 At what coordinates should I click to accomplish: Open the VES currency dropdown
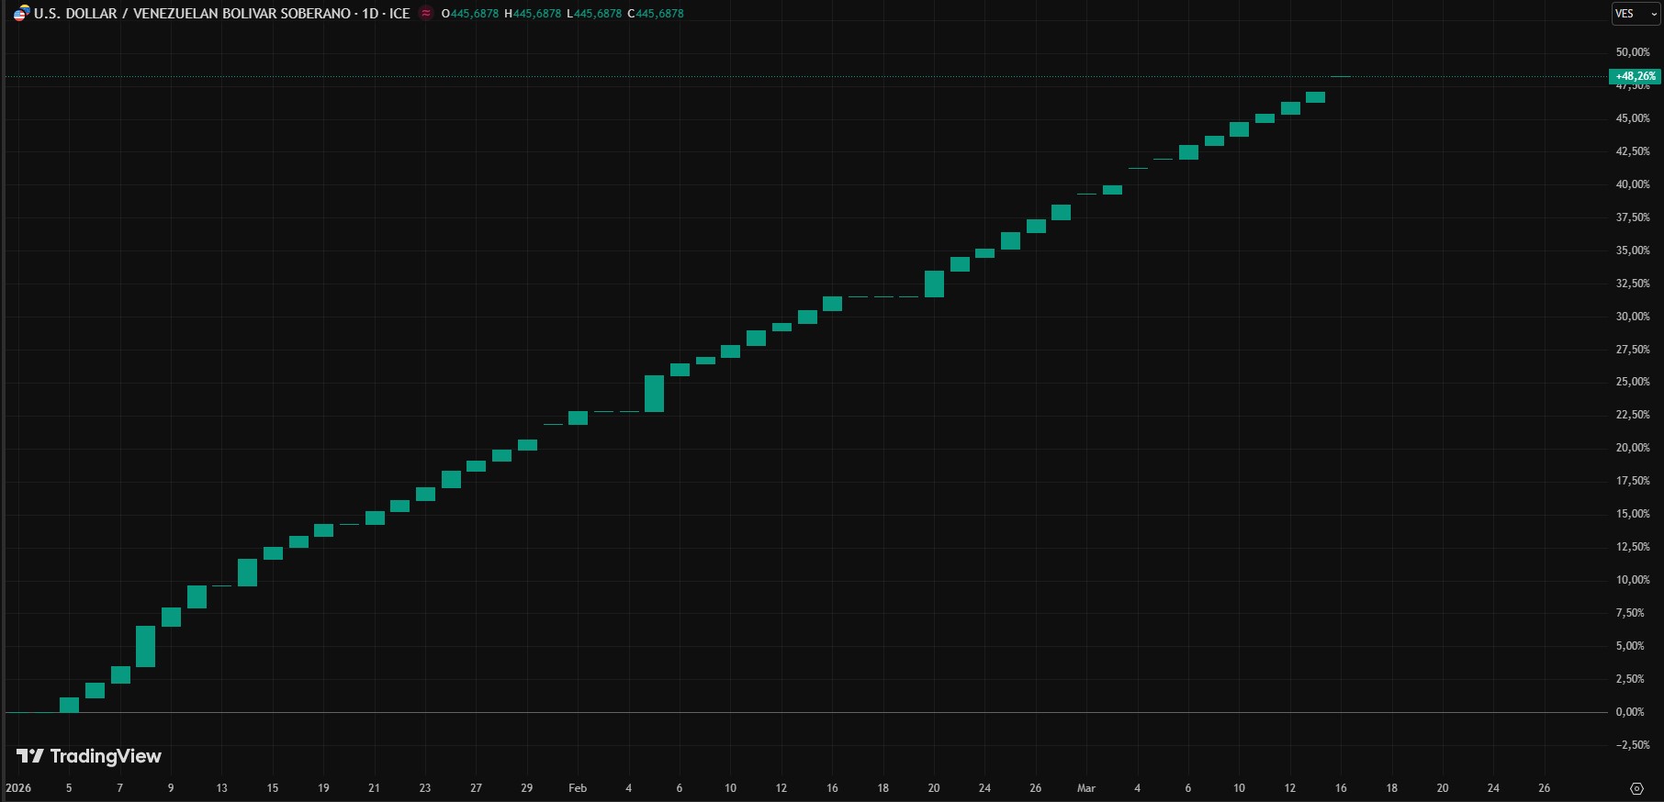pos(1636,14)
